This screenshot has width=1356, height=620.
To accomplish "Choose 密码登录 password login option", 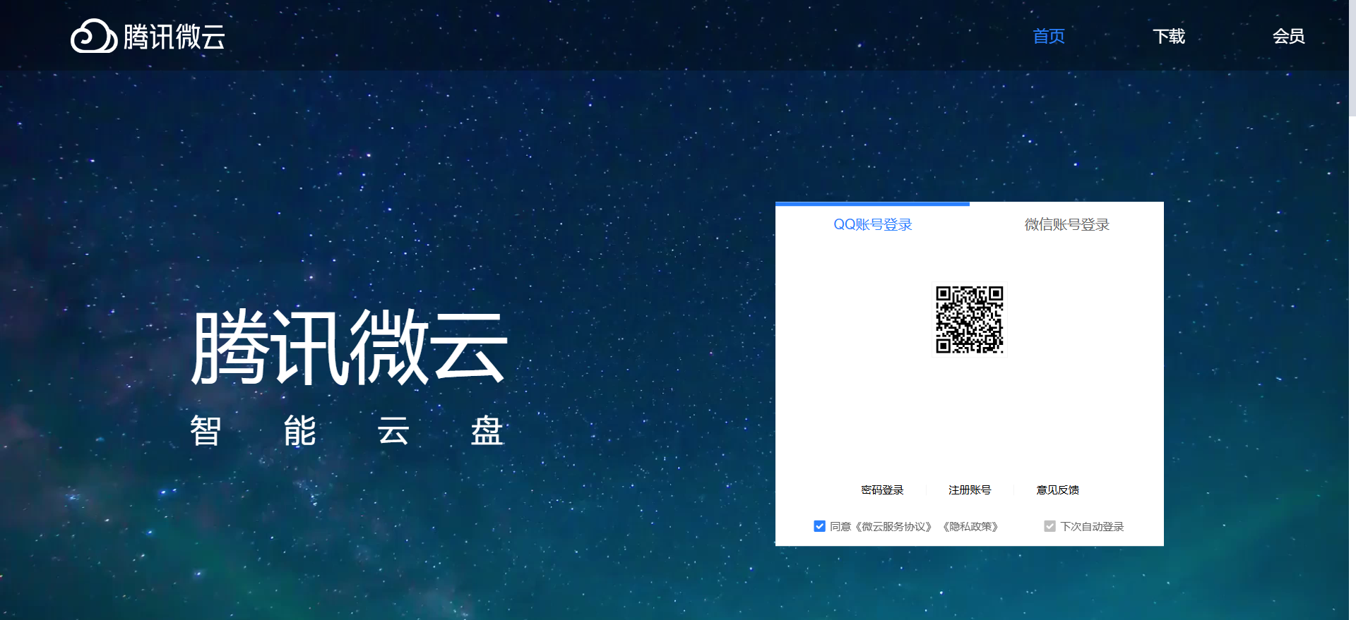I will pyautogui.click(x=882, y=490).
